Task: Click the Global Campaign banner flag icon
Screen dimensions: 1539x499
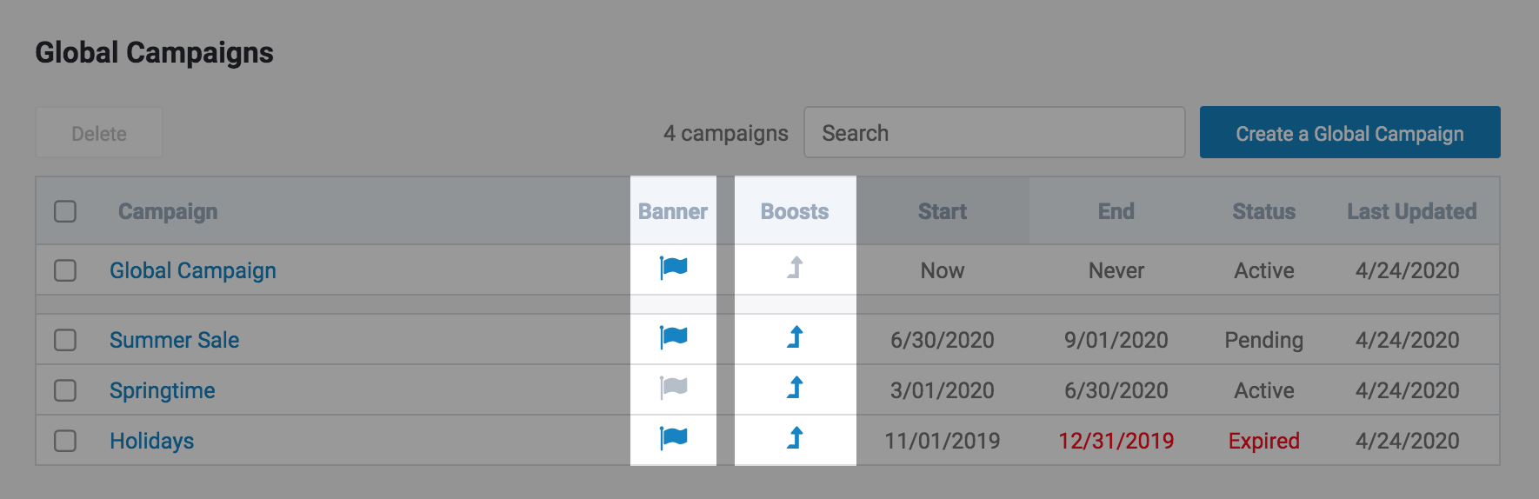Action: pos(674,268)
